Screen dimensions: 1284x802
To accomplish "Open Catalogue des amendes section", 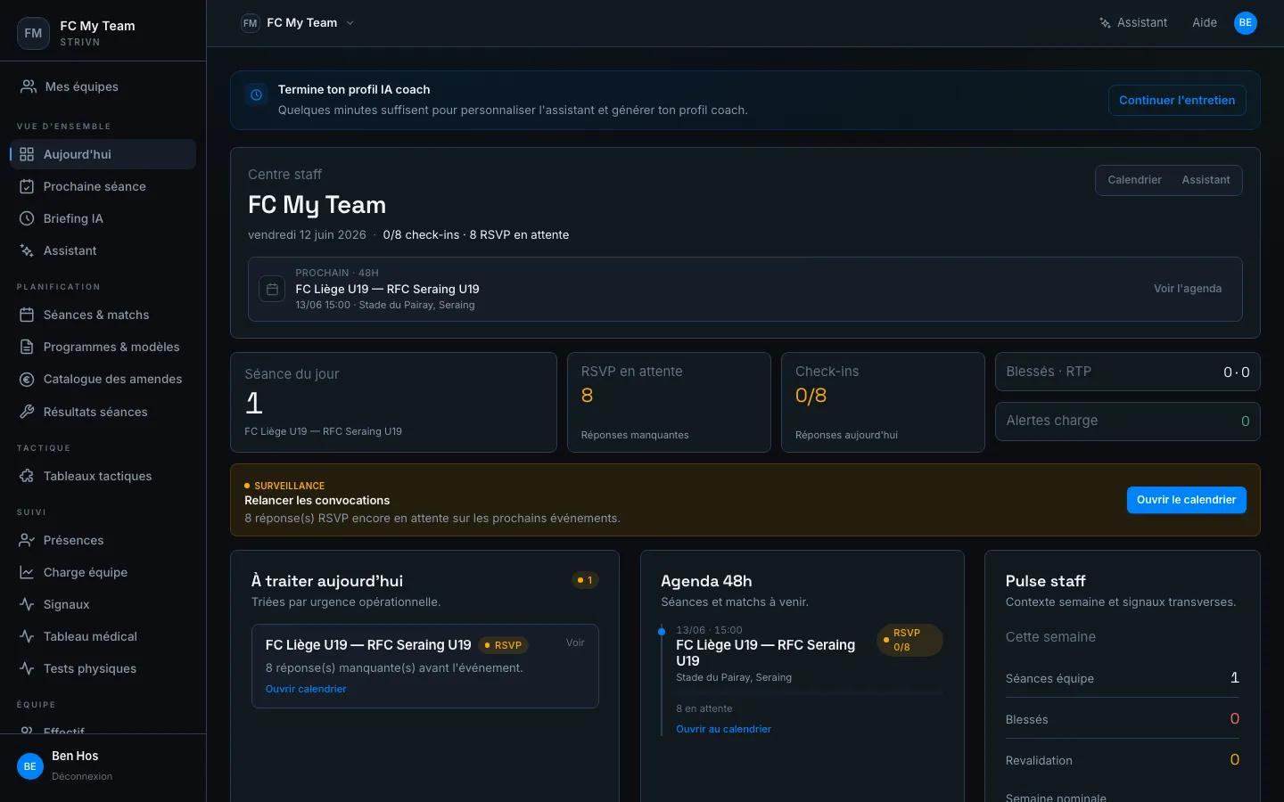I will pos(103,379).
